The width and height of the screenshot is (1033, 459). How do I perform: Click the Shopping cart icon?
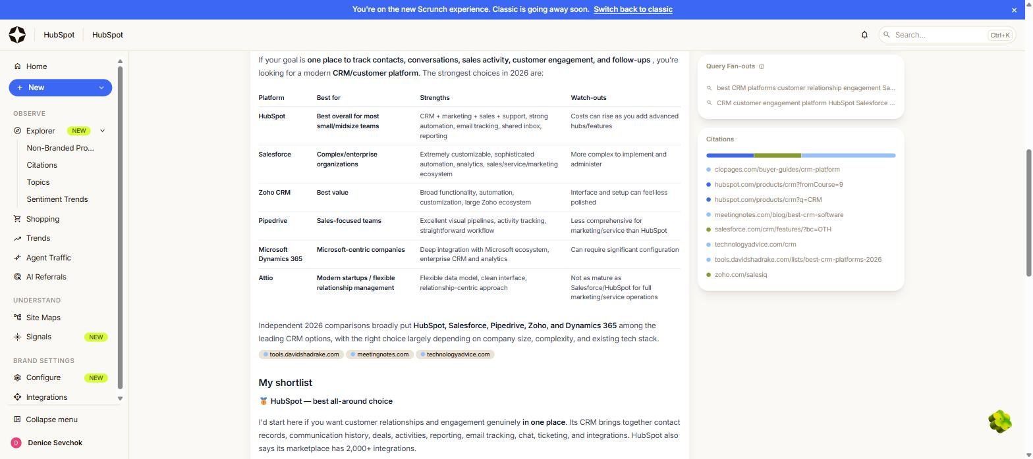[x=17, y=219]
